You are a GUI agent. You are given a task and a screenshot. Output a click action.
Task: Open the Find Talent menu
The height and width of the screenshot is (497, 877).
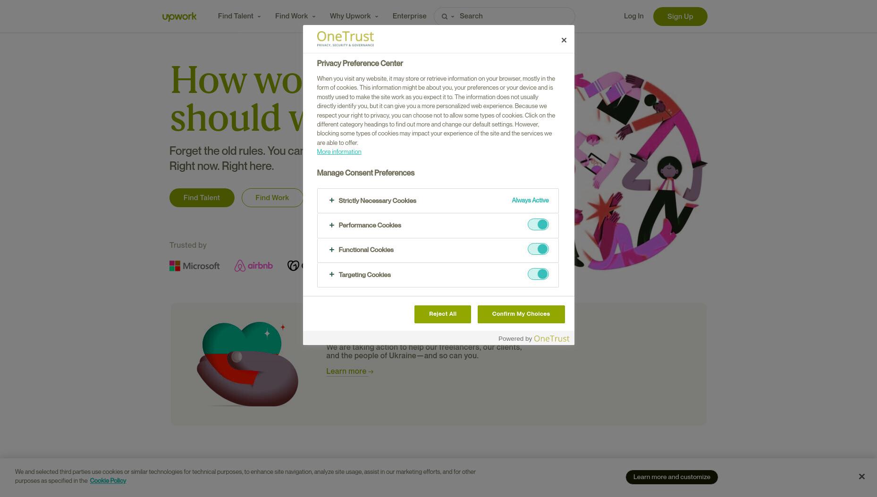[x=239, y=16]
